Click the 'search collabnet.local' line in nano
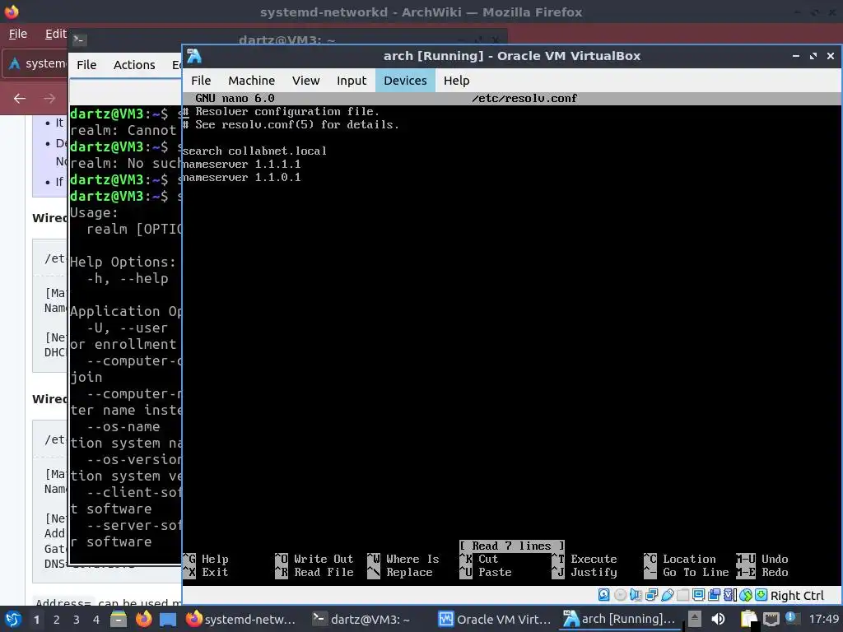Screen dimensions: 843x632 point(254,151)
